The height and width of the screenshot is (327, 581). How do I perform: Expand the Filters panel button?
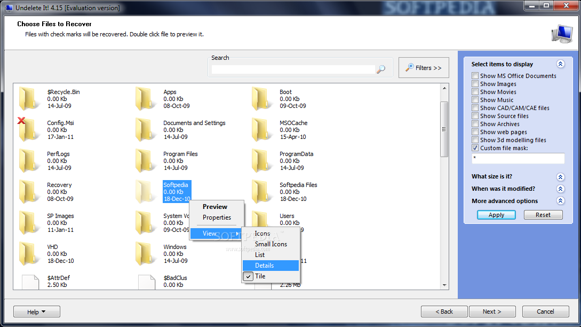click(424, 67)
